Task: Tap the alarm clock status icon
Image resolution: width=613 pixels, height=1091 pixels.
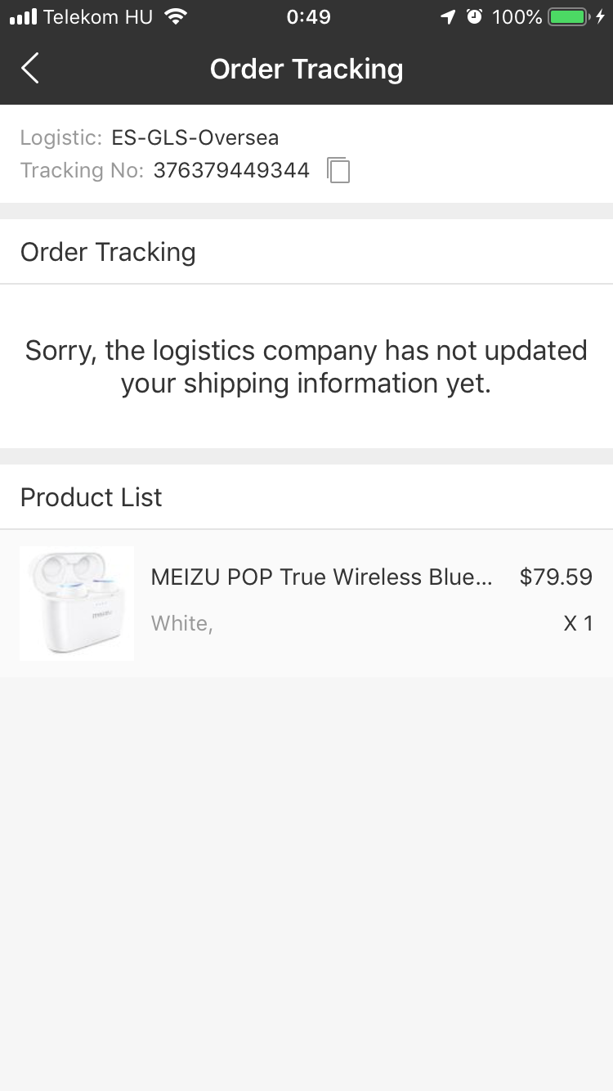Action: tap(474, 17)
